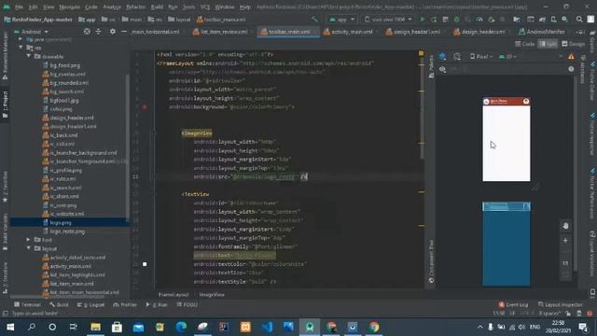The width and height of the screenshot is (597, 336).
Task: Select logo.png in project tree
Action: click(61, 222)
